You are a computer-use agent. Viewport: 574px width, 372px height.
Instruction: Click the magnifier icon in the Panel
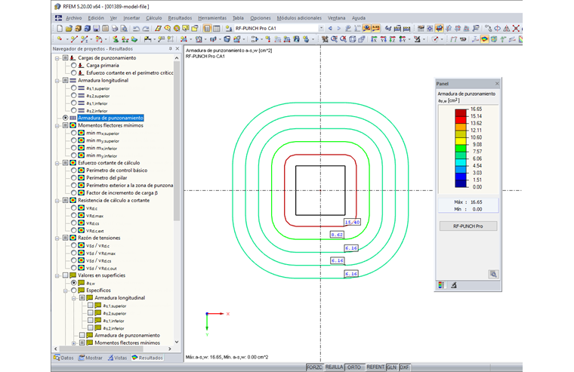493,274
